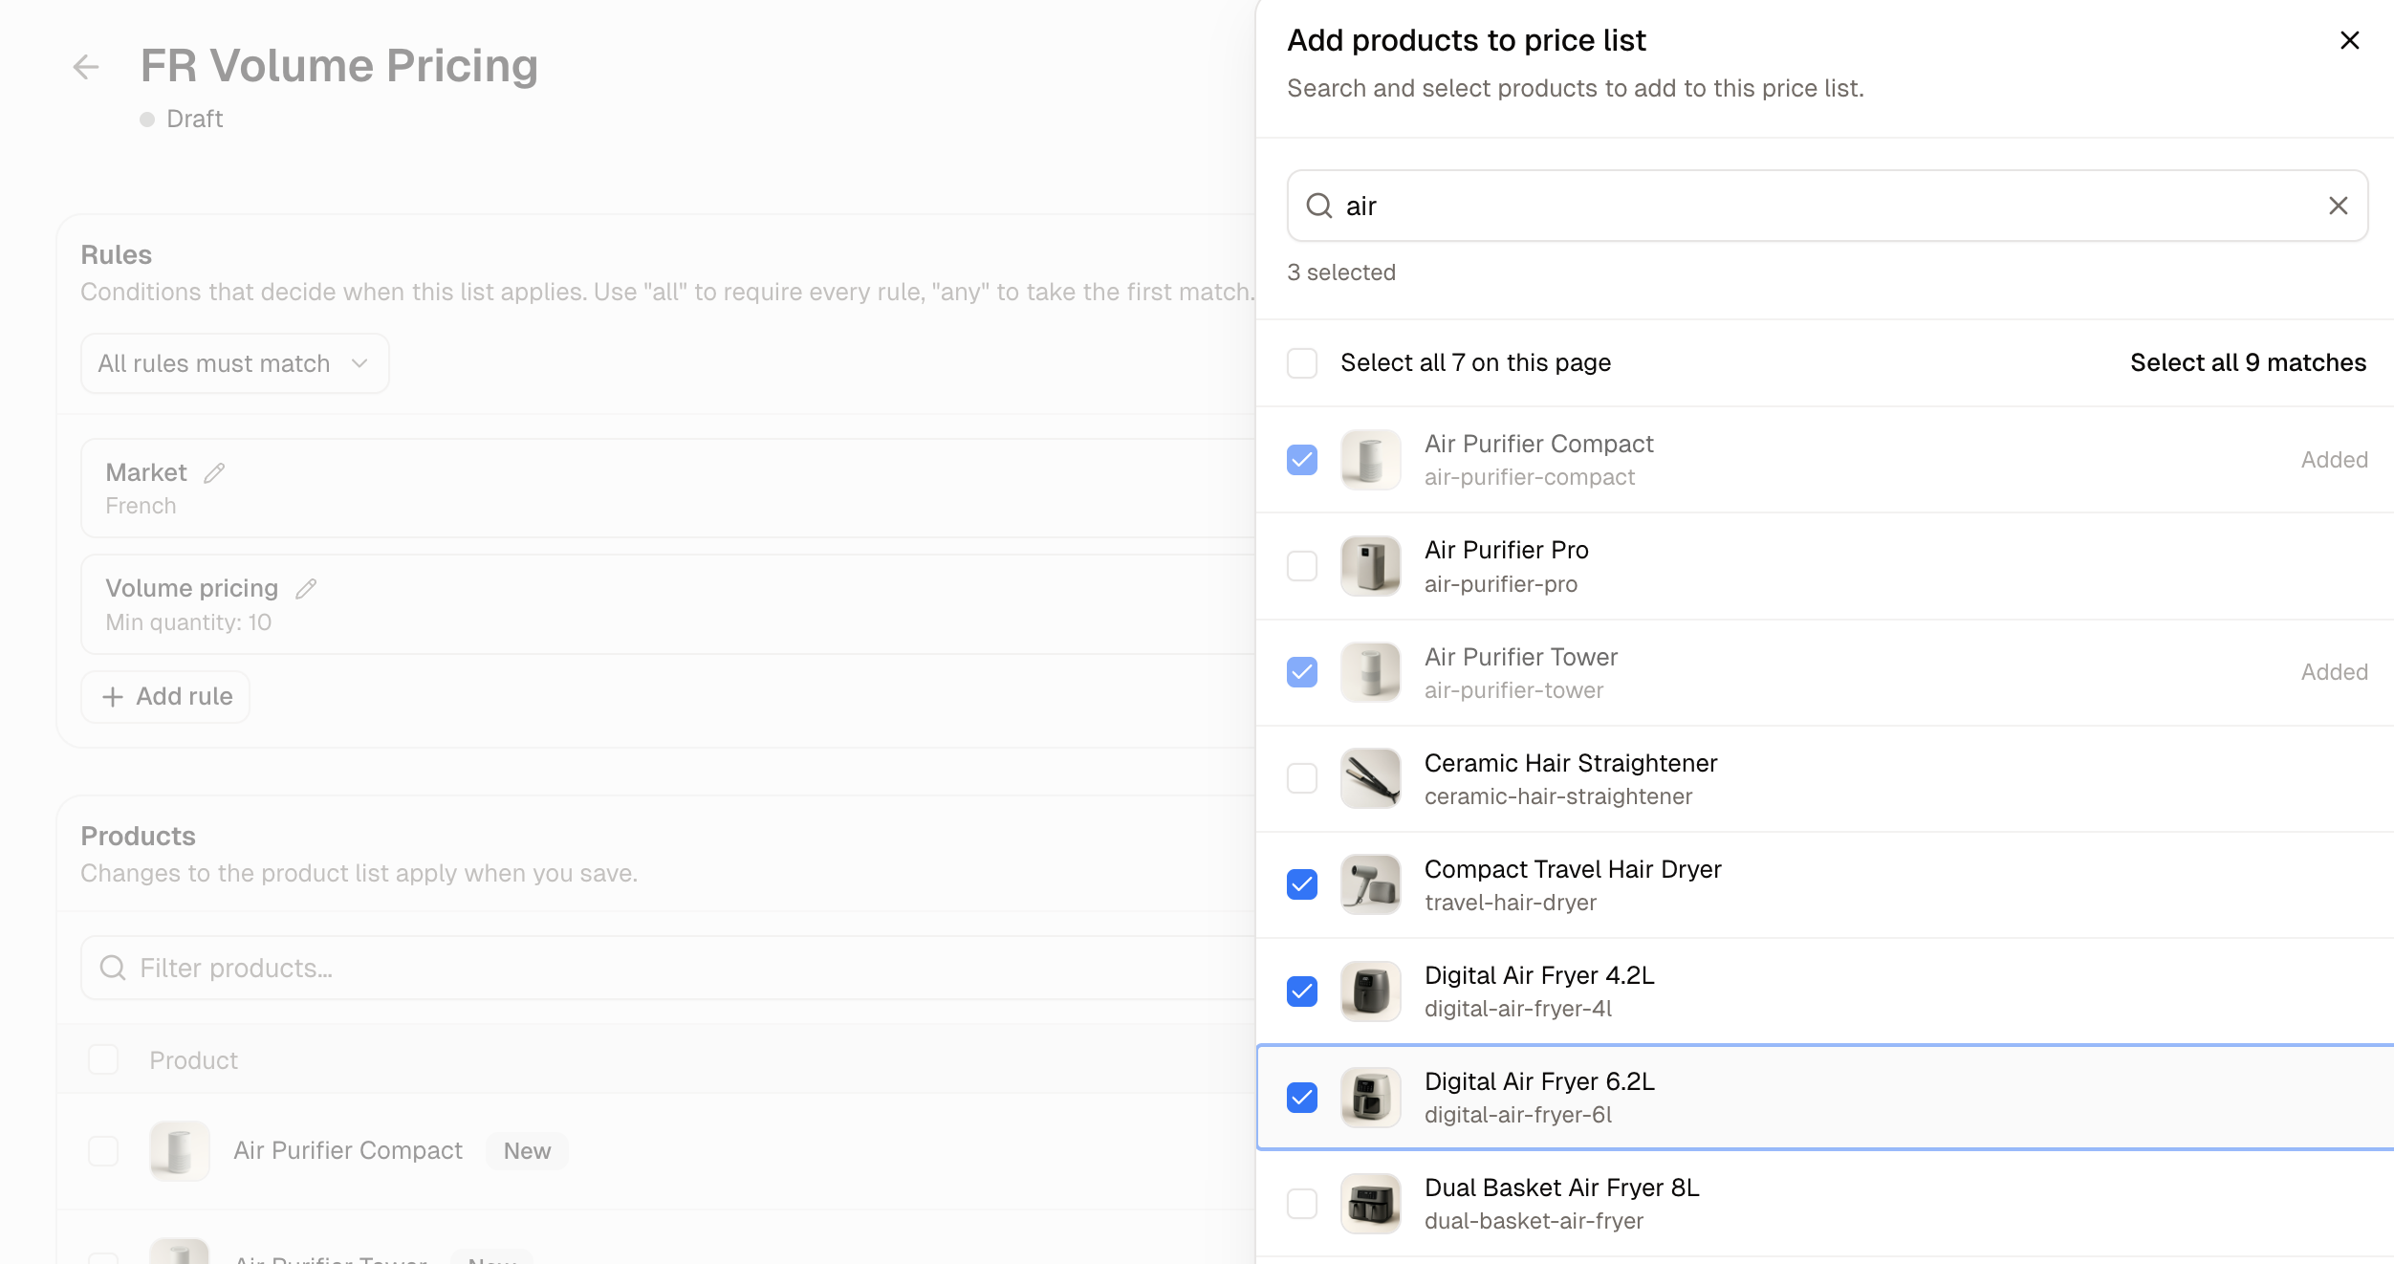Image resolution: width=2394 pixels, height=1264 pixels.
Task: Check the Ceramic Hair Straightener checkbox
Action: 1302,778
